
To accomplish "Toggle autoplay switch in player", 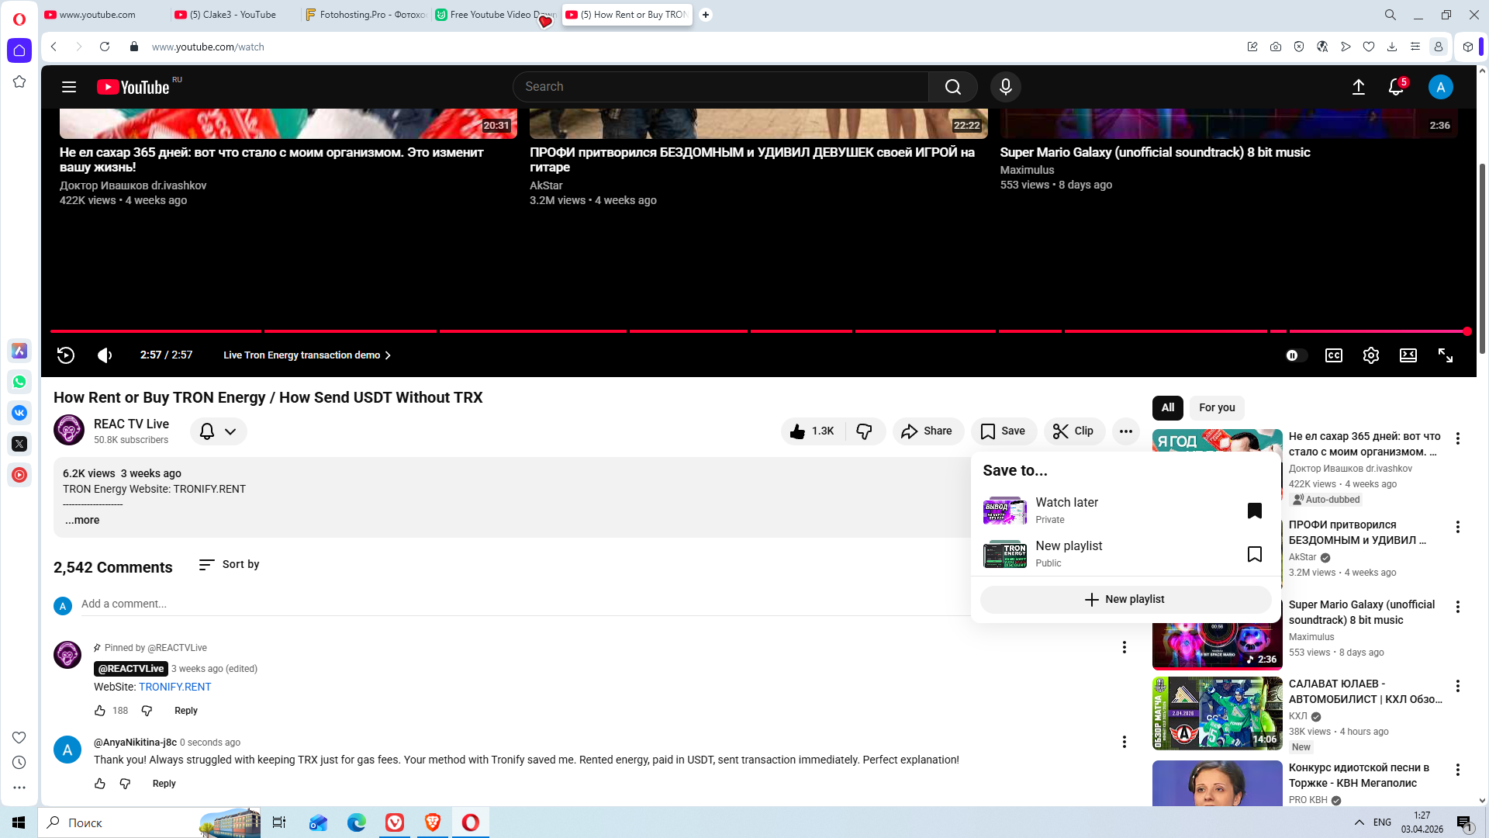I will (1296, 355).
